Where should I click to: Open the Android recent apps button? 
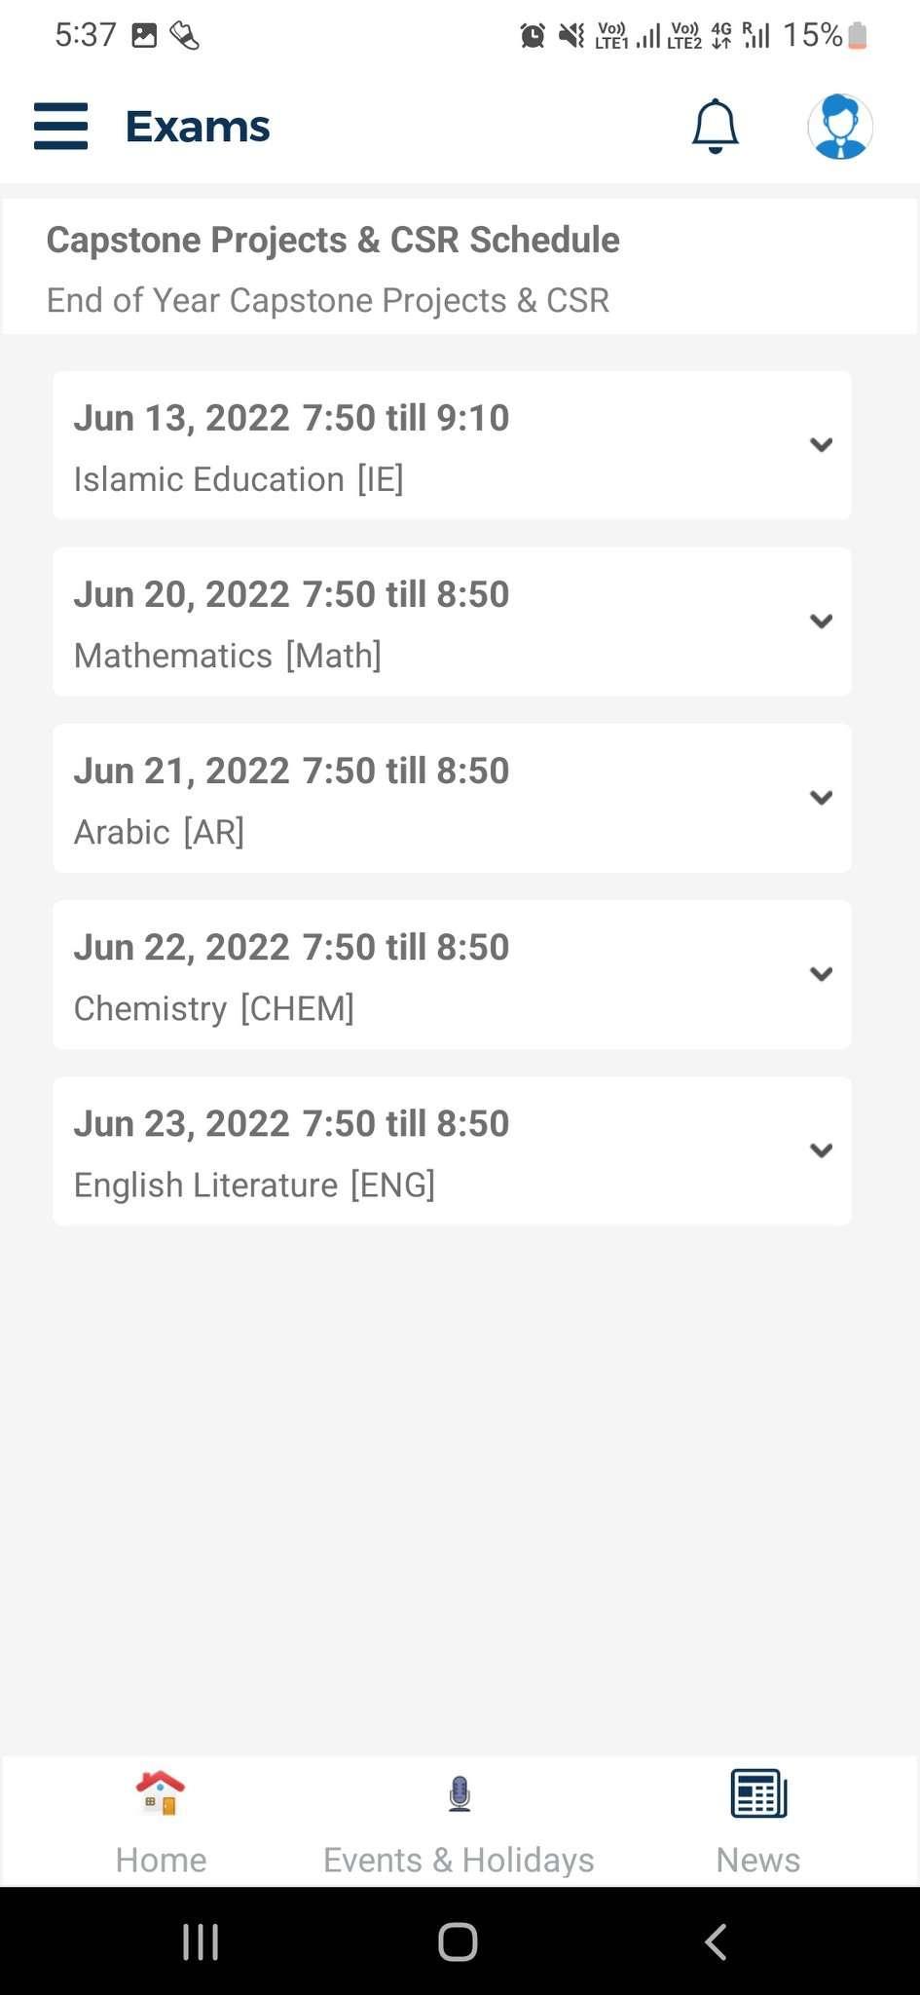point(201,1941)
